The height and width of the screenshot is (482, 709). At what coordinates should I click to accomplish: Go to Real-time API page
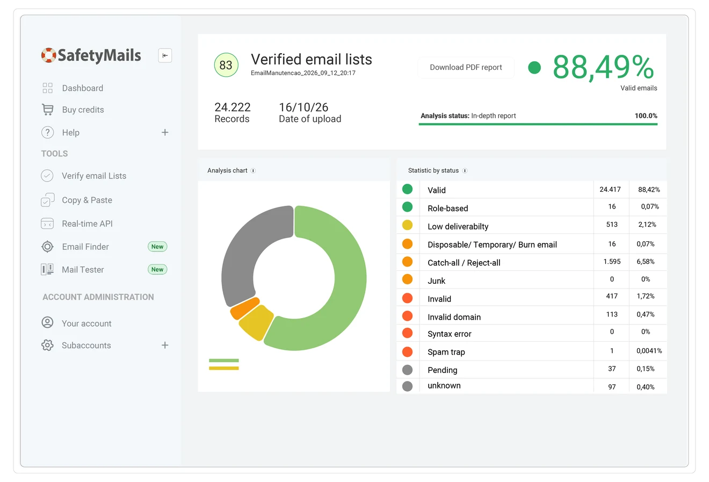pyautogui.click(x=87, y=224)
